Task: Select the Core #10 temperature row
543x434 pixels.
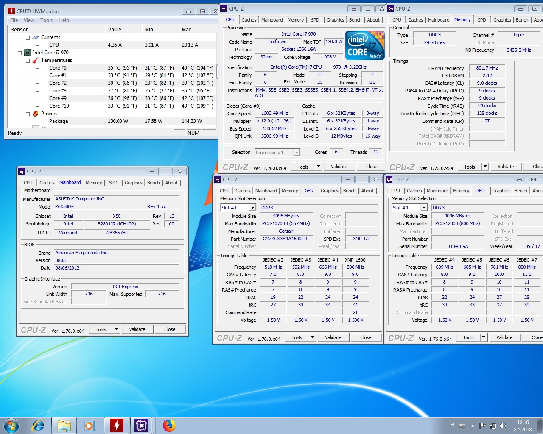Action: click(x=112, y=106)
